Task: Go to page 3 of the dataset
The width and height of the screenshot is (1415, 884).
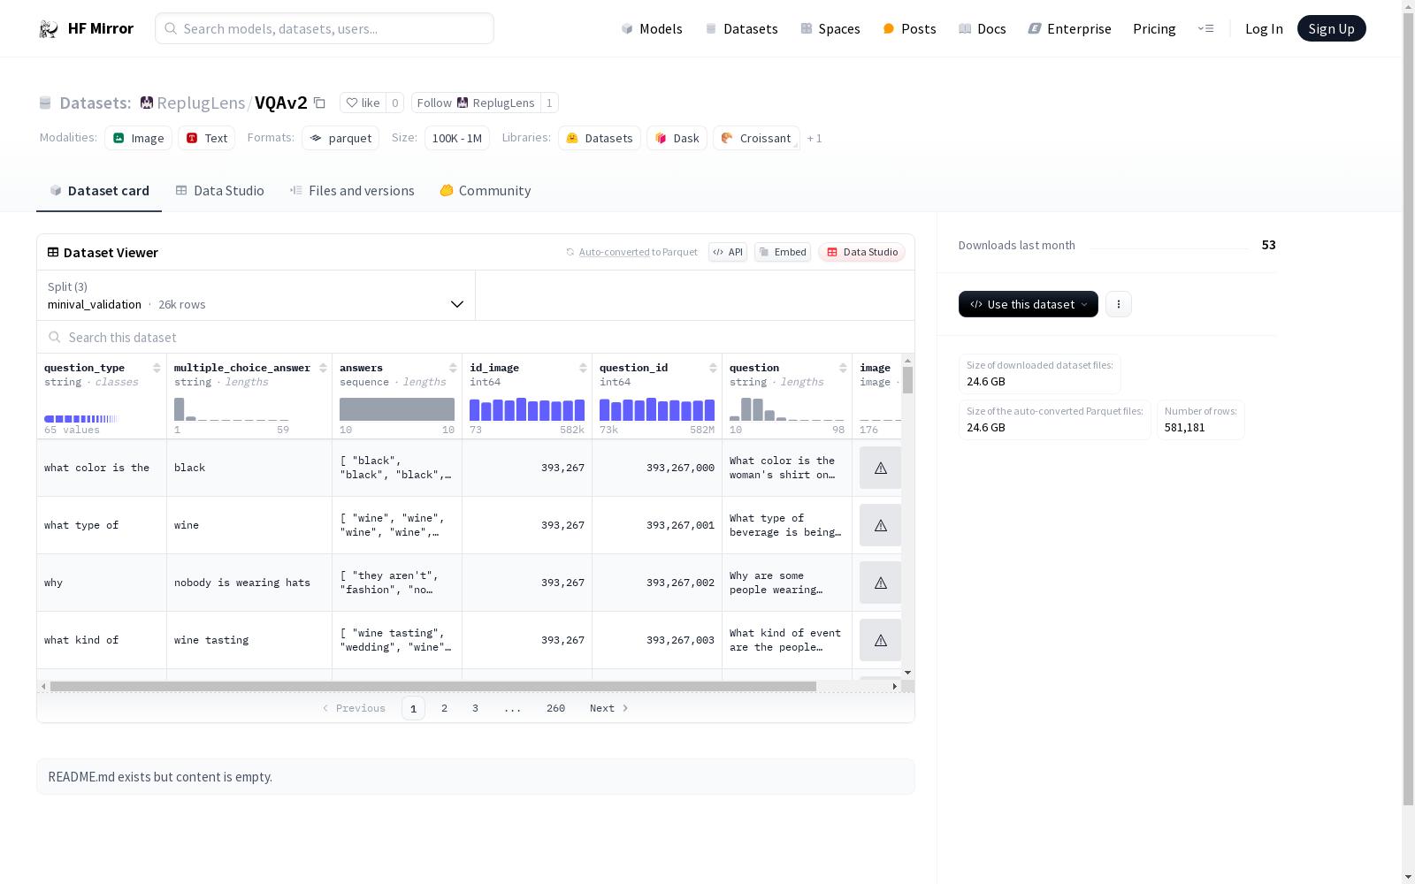Action: point(475,708)
